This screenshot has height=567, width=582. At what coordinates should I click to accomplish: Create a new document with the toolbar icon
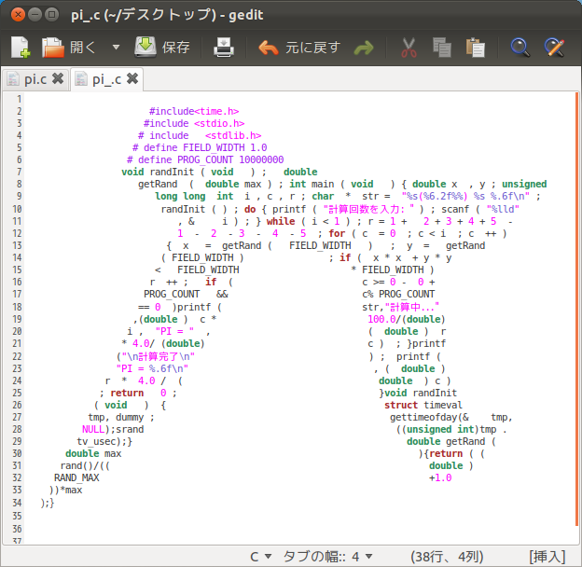pos(21,48)
